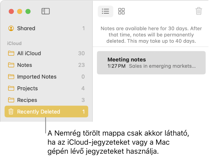Select All iCloud in sidebar

tap(29, 53)
